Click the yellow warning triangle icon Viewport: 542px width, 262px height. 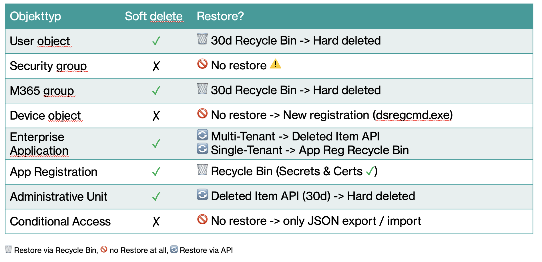276,64
